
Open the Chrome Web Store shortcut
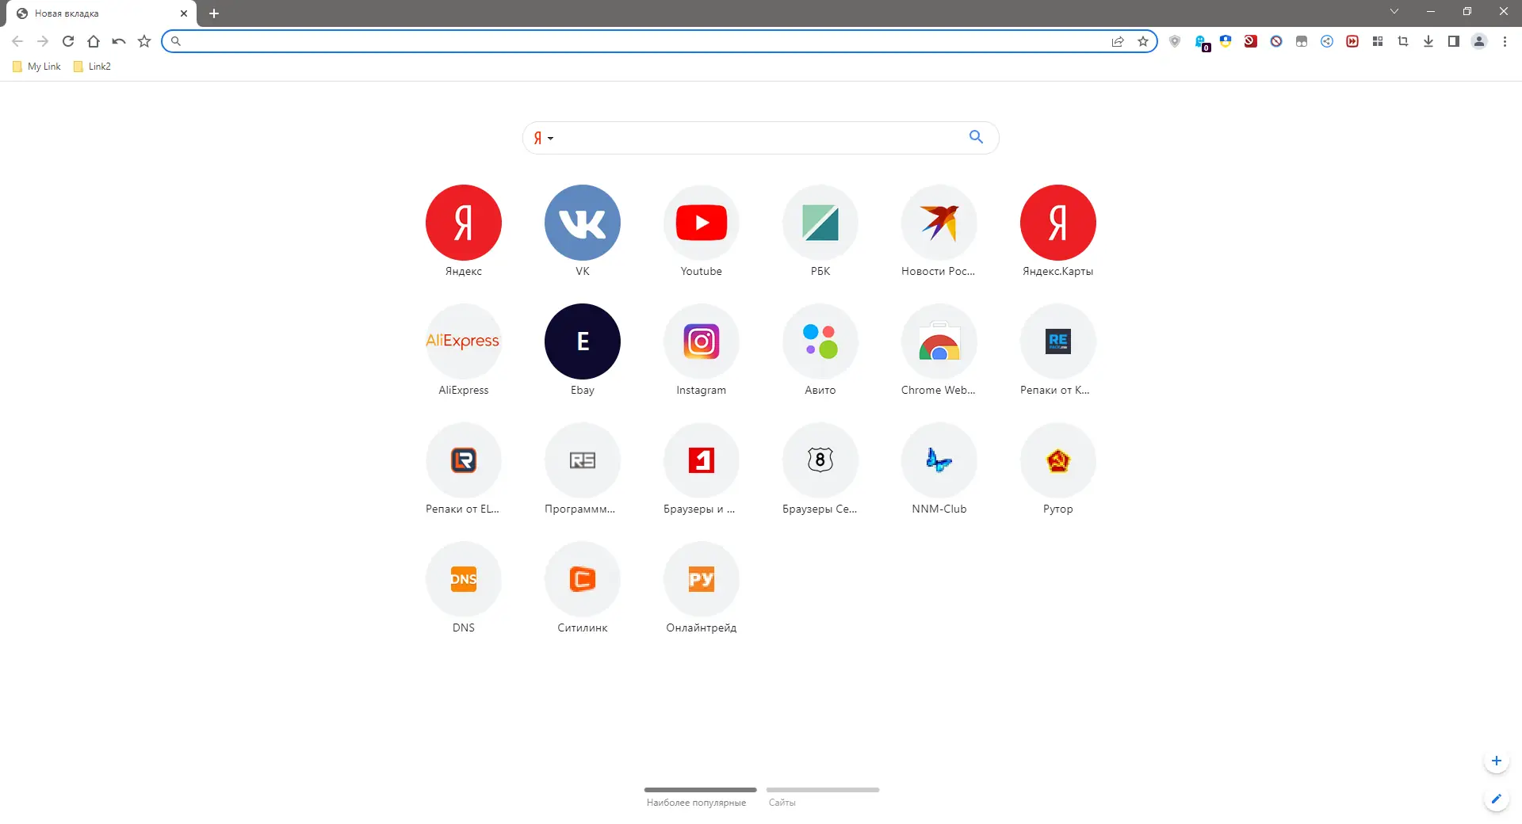click(x=939, y=341)
